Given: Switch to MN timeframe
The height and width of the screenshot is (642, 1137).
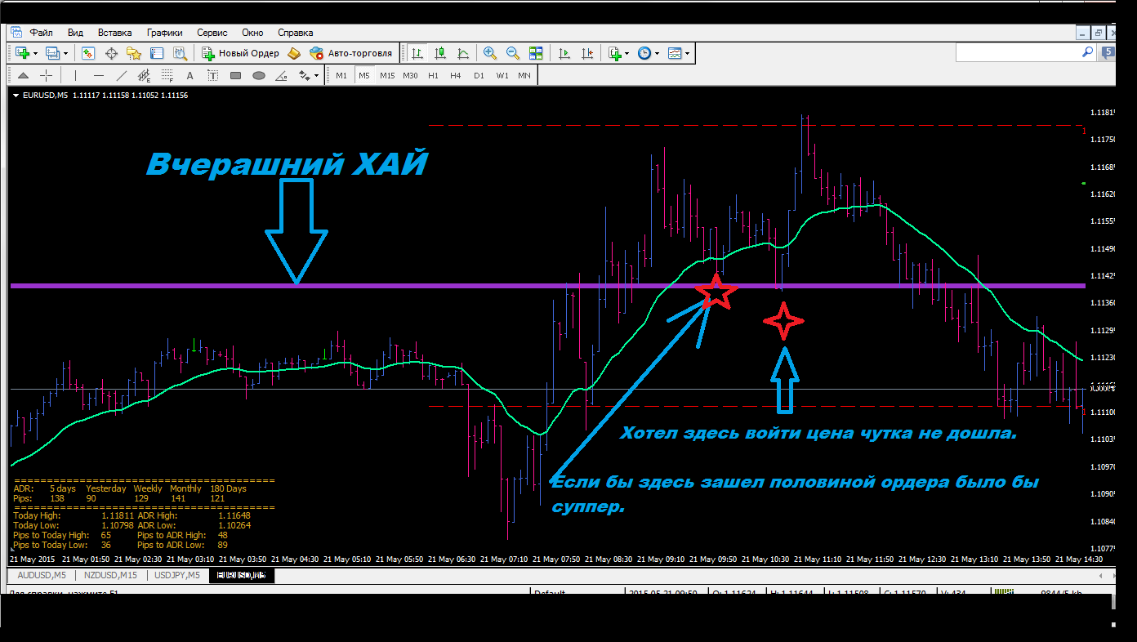Looking at the screenshot, I should click(524, 76).
